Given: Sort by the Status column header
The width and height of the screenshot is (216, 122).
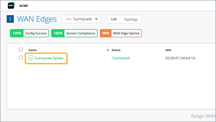Looking at the screenshot, I should (116, 50).
